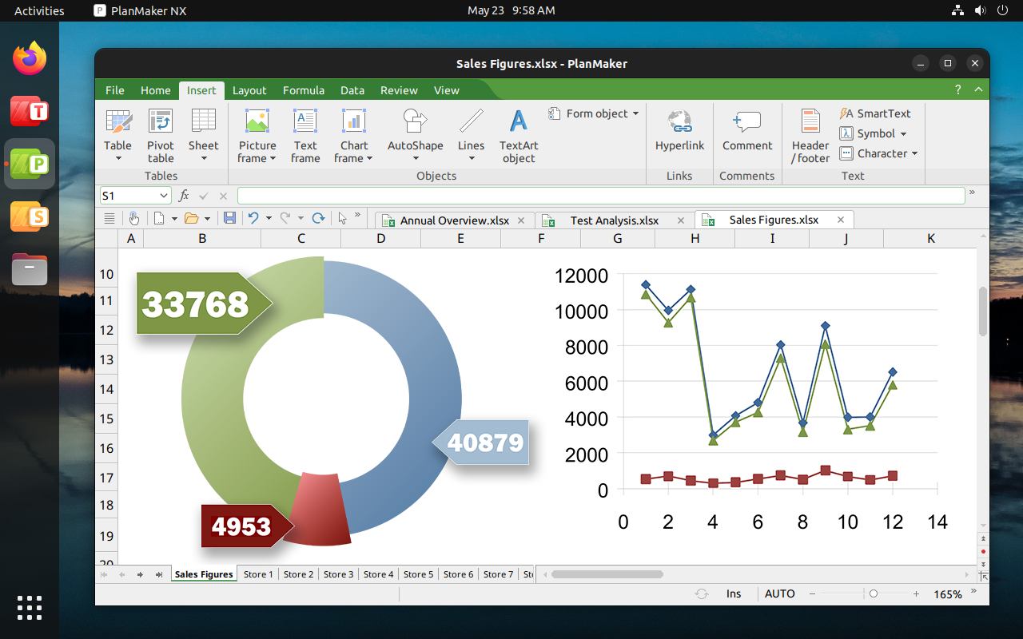Click the Save floppy disk icon
This screenshot has width=1023, height=639.
[229, 218]
